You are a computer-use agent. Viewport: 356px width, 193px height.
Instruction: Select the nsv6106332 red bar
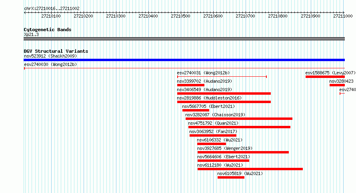pyautogui.click(x=212, y=144)
